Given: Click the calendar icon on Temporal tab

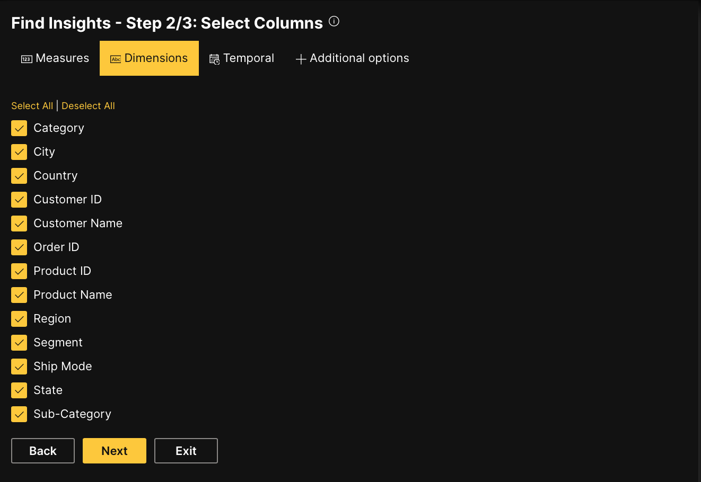Looking at the screenshot, I should [x=214, y=59].
